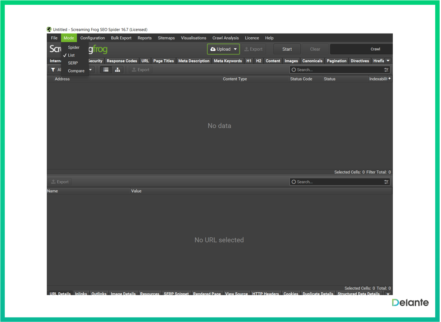Open the Help menu
The height and width of the screenshot is (322, 441).
269,38
